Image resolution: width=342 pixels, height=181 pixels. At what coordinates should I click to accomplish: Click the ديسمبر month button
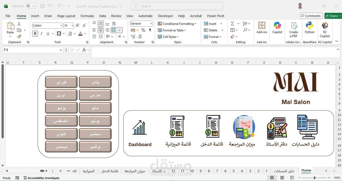click(x=61, y=147)
